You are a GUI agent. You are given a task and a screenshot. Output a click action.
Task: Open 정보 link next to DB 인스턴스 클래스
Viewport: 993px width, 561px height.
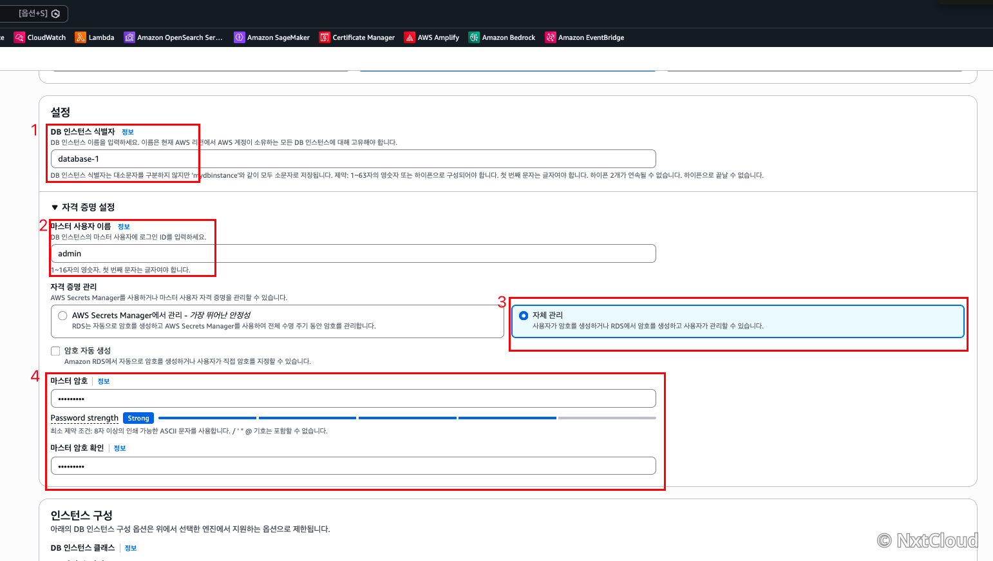[131, 548]
